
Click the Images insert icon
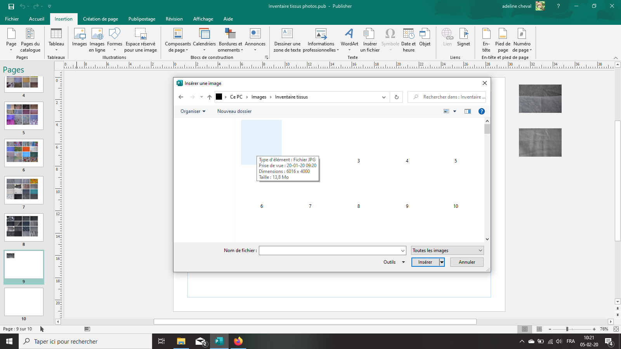pyautogui.click(x=80, y=37)
